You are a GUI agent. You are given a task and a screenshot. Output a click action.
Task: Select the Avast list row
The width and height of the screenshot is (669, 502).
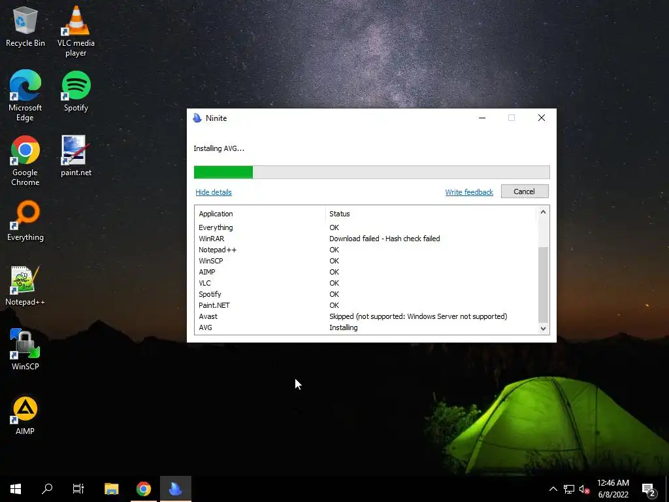point(366,316)
